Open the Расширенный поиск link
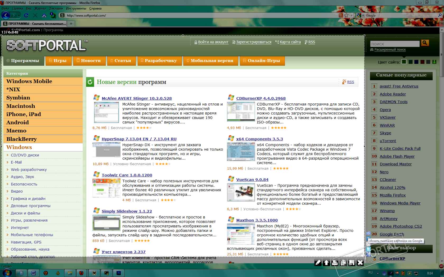The image size is (444, 277). click(390, 50)
